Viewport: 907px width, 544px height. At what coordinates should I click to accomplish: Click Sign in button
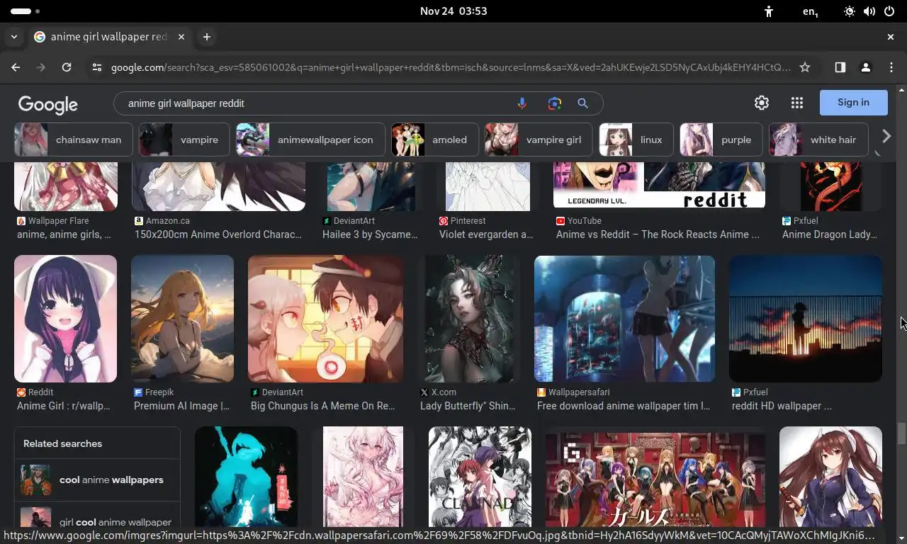pyautogui.click(x=853, y=103)
